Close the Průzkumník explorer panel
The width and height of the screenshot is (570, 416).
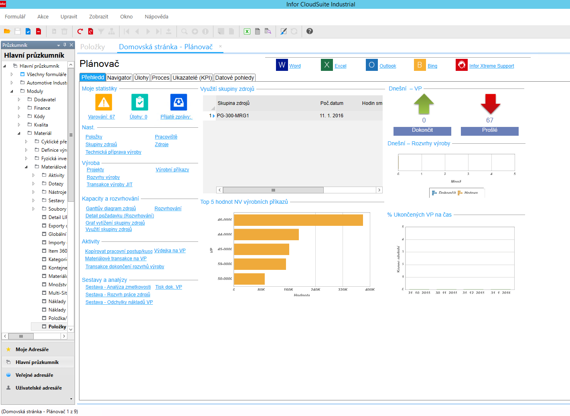(x=71, y=45)
